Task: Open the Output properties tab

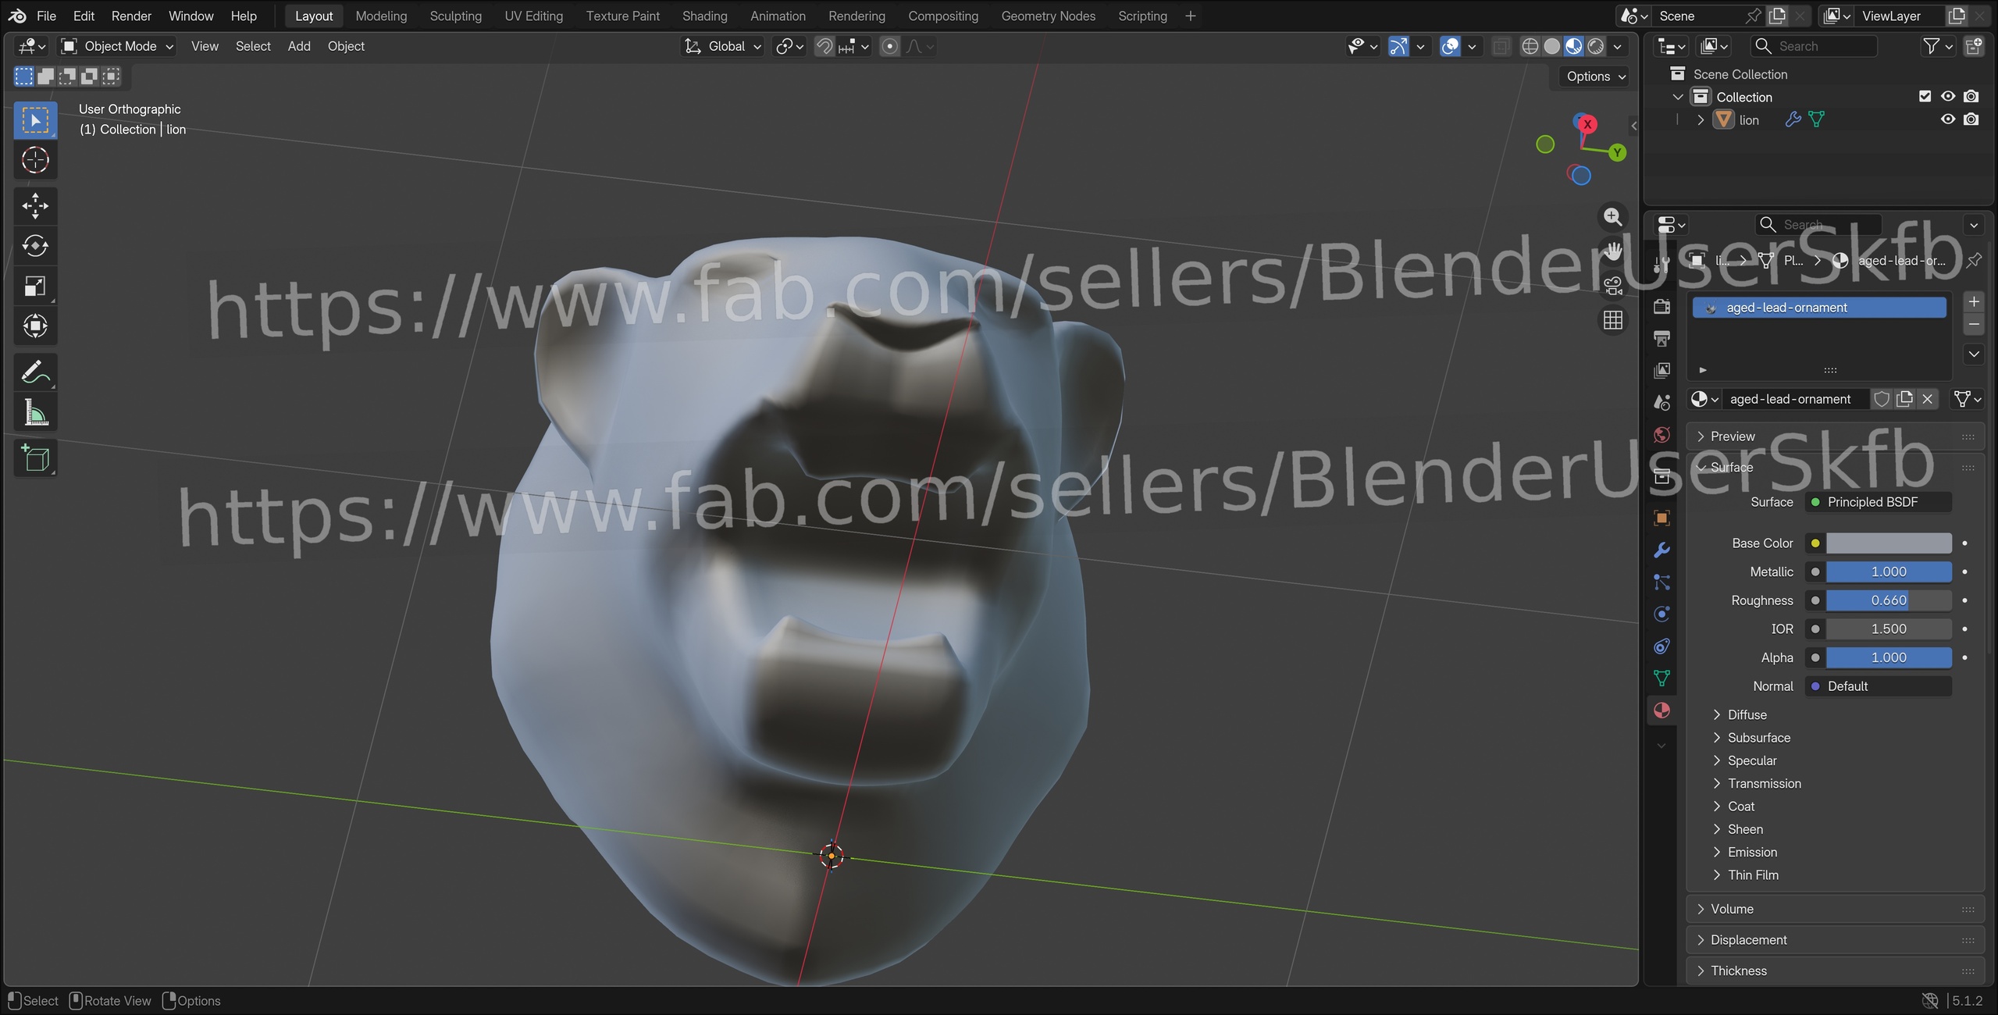Action: tap(1661, 338)
